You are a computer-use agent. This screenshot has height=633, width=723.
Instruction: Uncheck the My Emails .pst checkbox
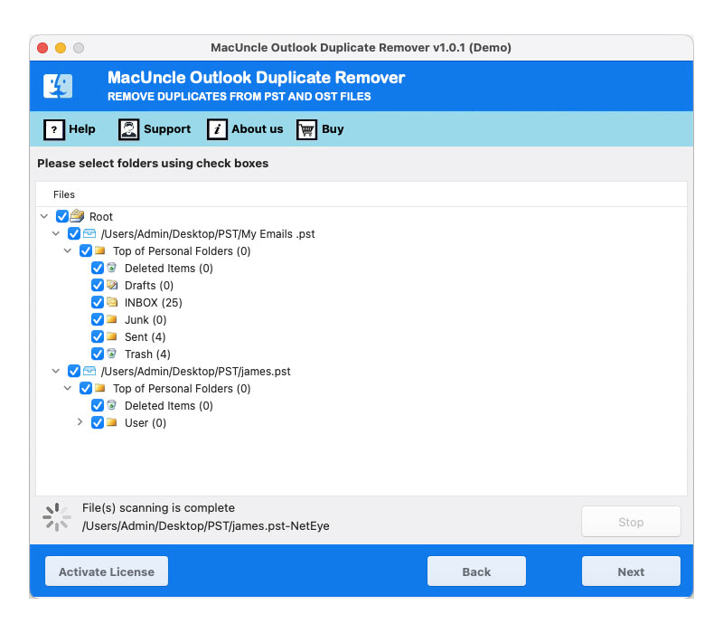[x=74, y=233]
